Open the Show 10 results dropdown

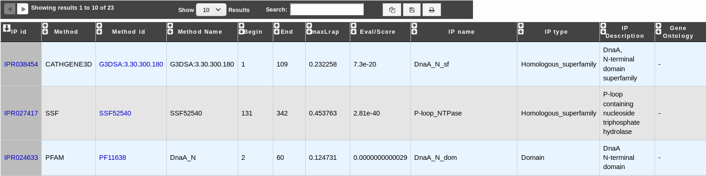(x=211, y=10)
